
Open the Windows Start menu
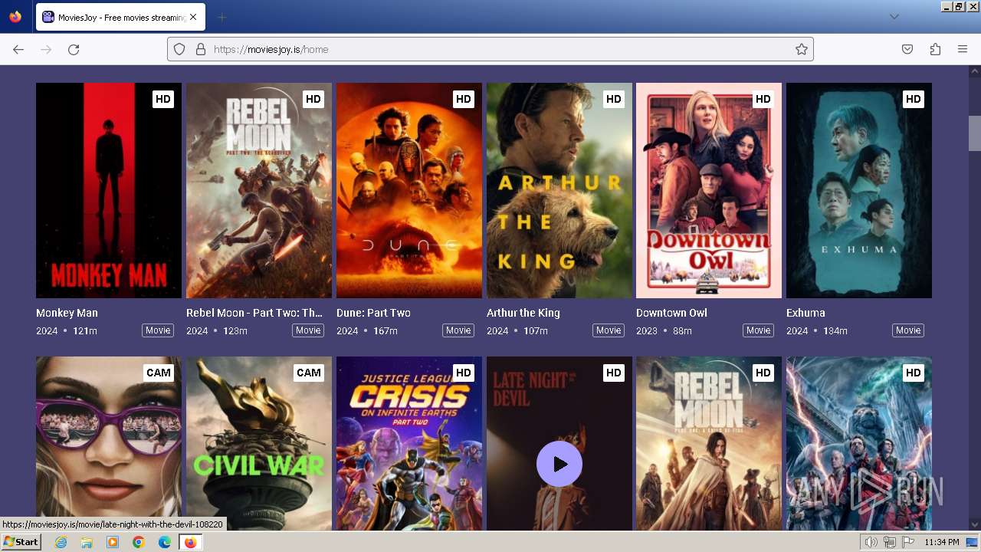point(21,542)
